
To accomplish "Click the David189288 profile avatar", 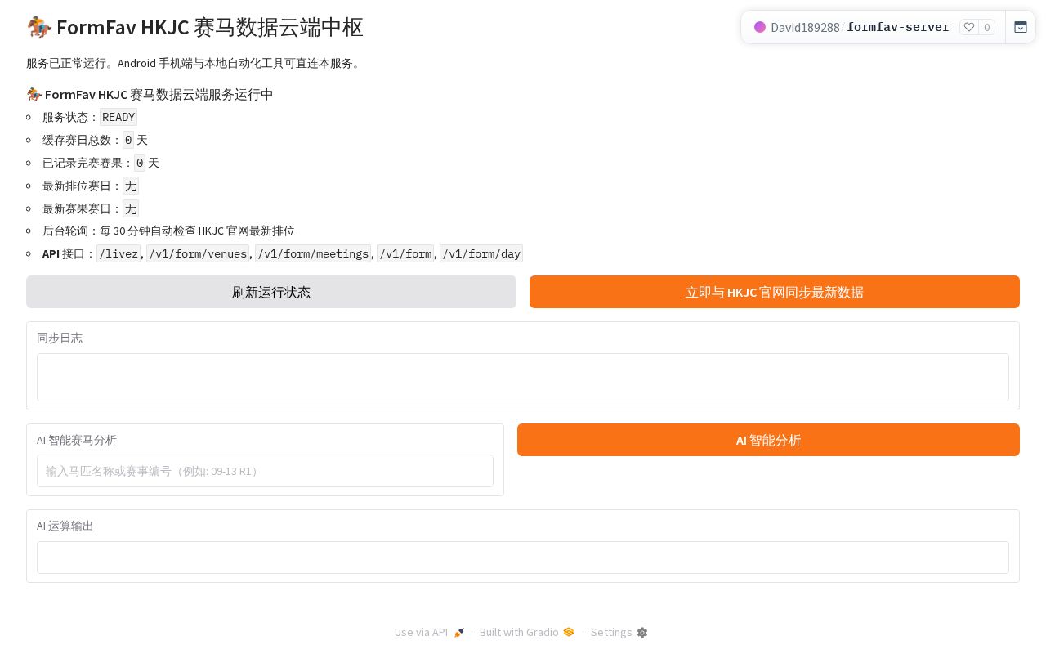I will pyautogui.click(x=760, y=27).
